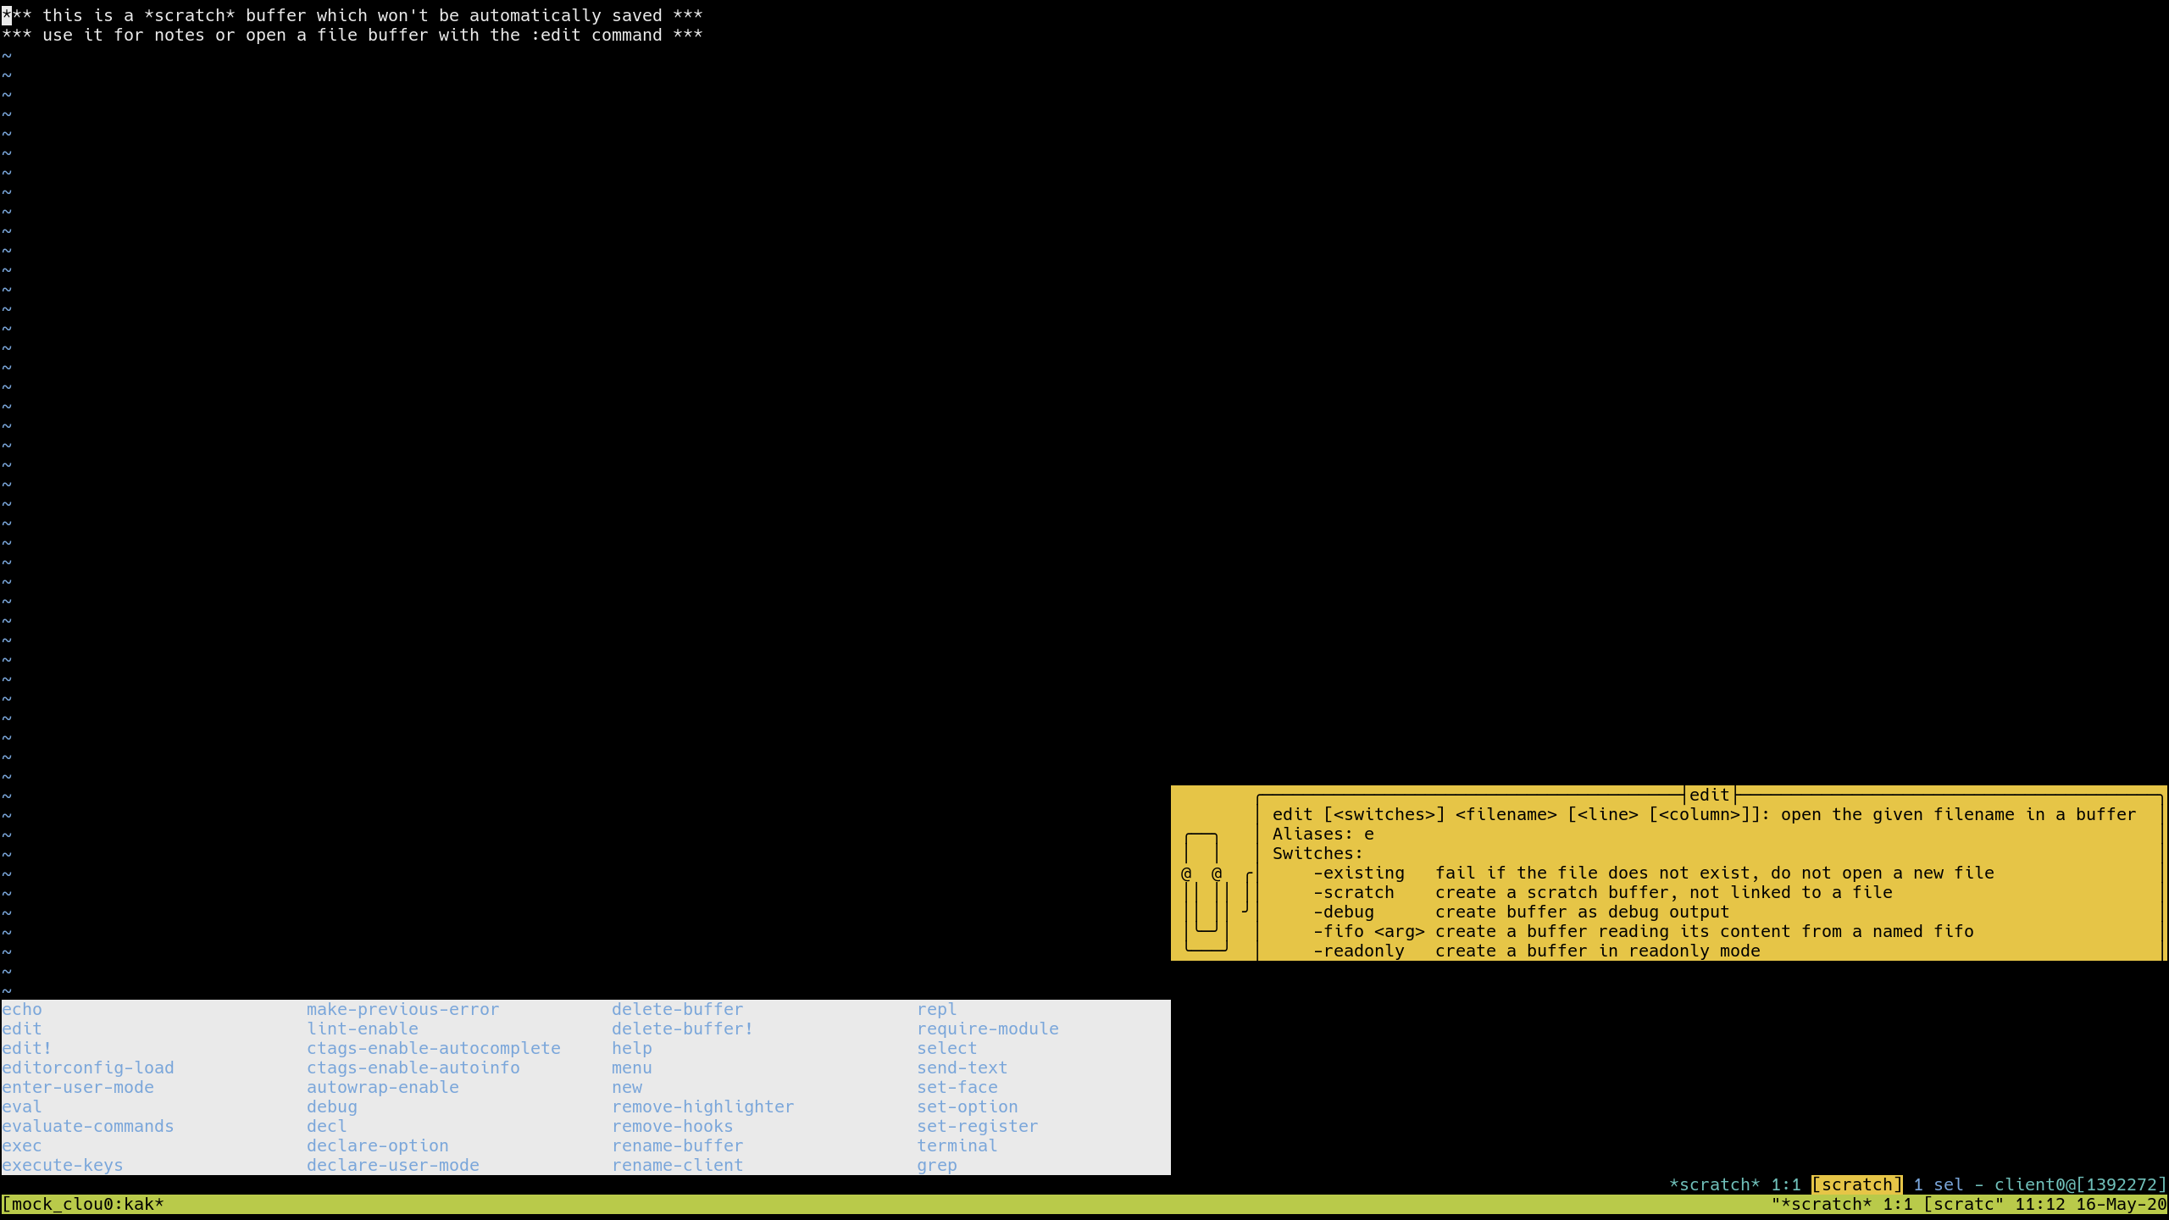Choose the 'terminal' command
This screenshot has height=1220, width=2169.
[957, 1145]
